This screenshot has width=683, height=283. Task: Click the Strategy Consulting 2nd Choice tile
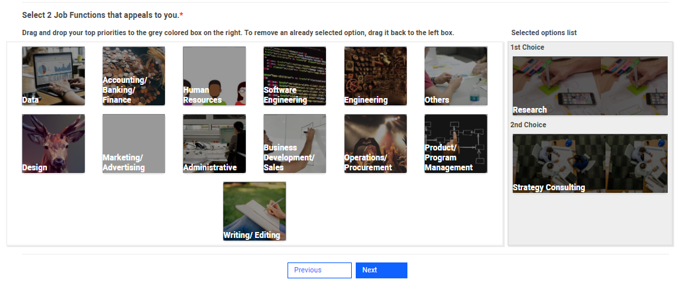[590, 164]
